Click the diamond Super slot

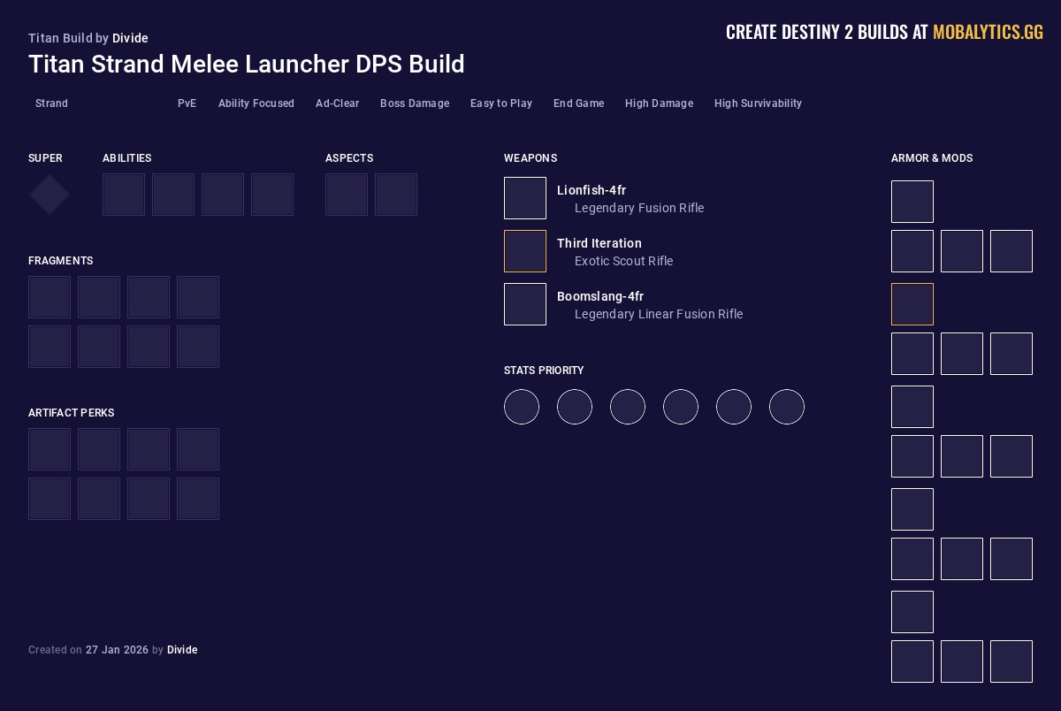coord(49,195)
